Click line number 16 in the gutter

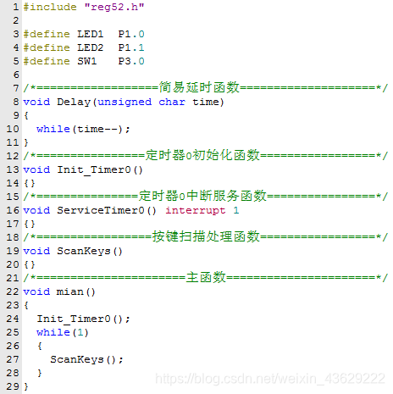point(13,210)
